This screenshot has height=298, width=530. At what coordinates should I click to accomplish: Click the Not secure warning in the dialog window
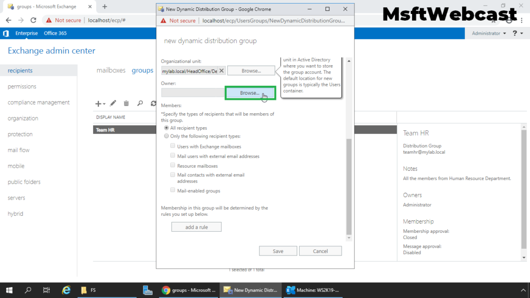coord(178,21)
